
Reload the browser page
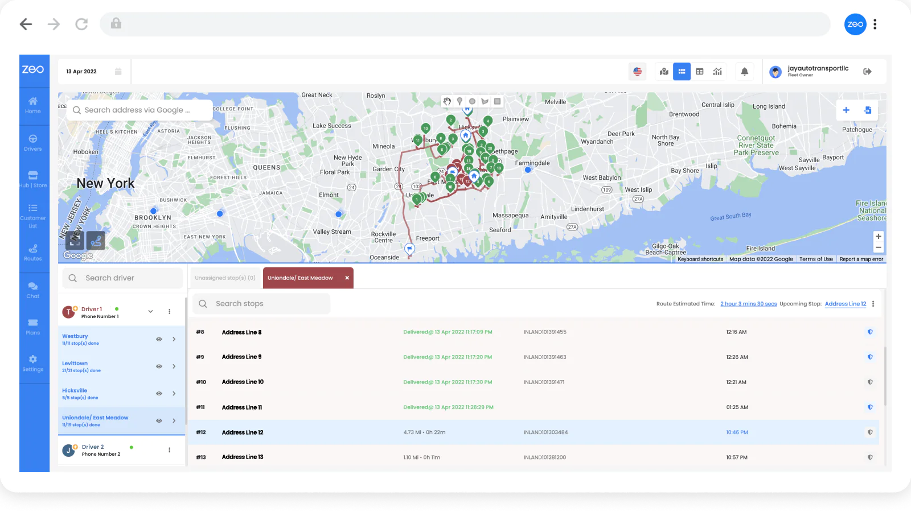(81, 24)
